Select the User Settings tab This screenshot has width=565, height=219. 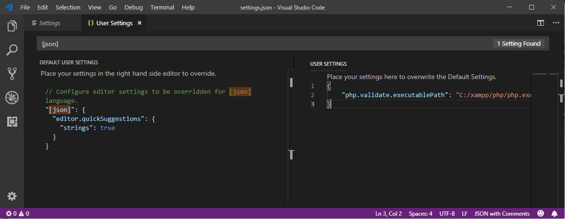pos(114,23)
